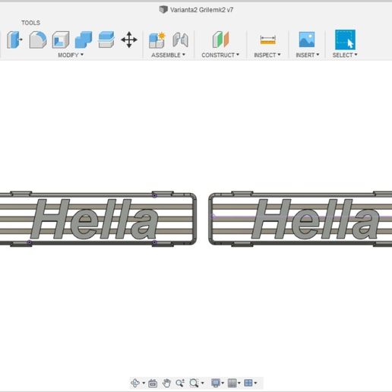
Task: Open the Orbit type dropdown arrow
Action: click(144, 383)
